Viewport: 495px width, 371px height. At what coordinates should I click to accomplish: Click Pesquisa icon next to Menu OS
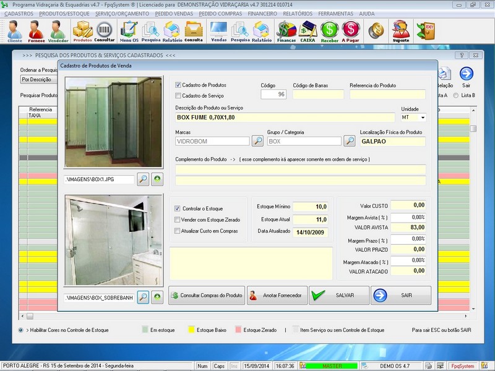[150, 31]
